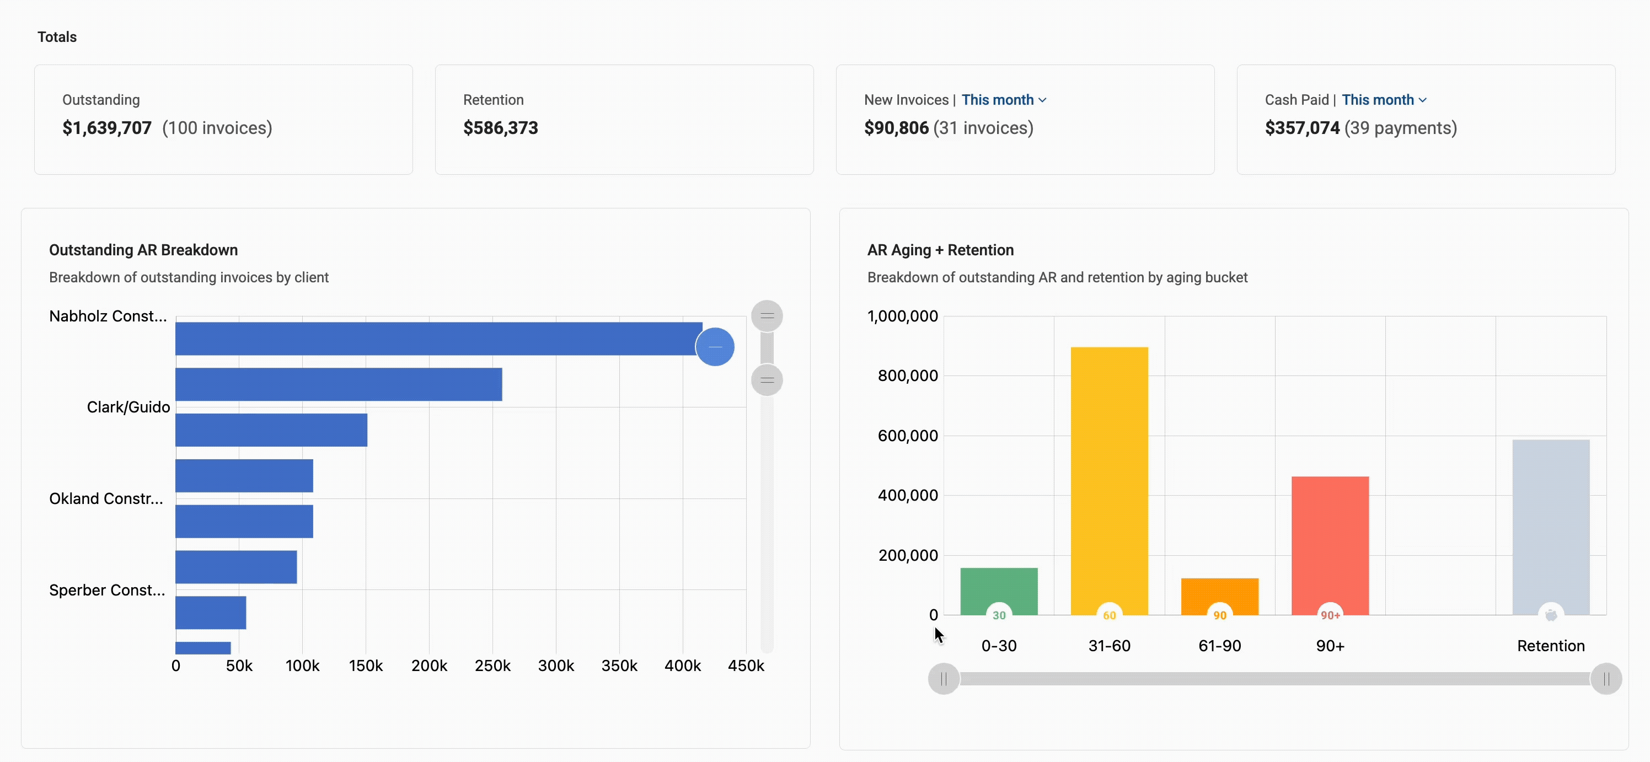The width and height of the screenshot is (1650, 762).
Task: Click the "Retention" label in Totals card
Action: [493, 100]
